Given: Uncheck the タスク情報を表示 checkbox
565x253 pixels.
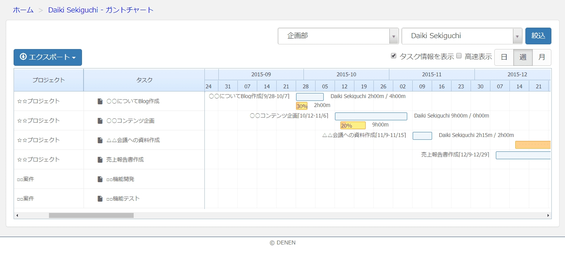Looking at the screenshot, I should (394, 56).
